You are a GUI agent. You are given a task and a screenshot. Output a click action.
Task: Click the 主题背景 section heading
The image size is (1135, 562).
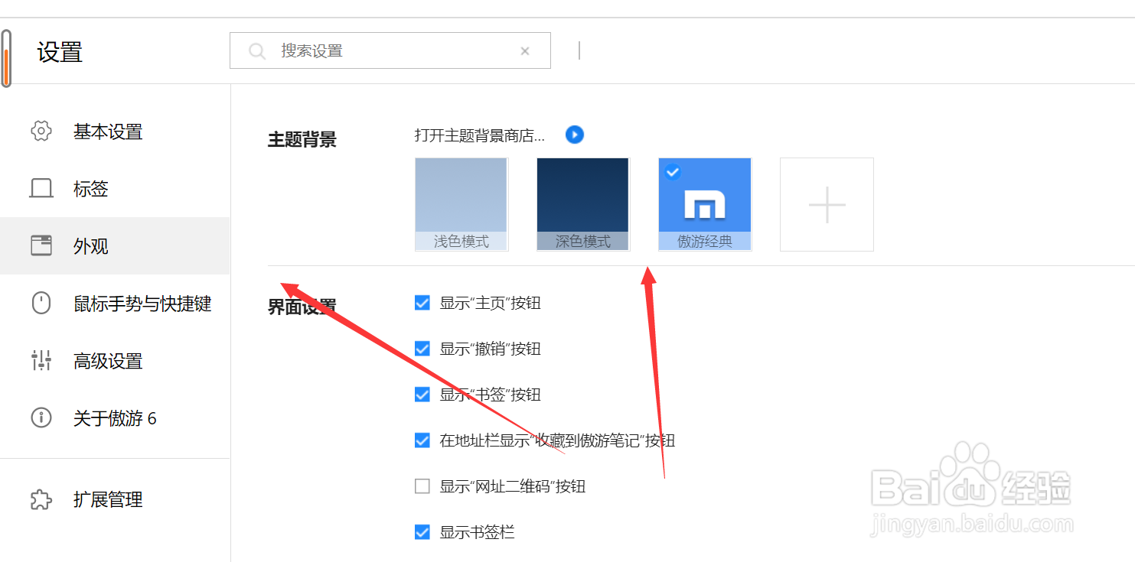(x=302, y=139)
